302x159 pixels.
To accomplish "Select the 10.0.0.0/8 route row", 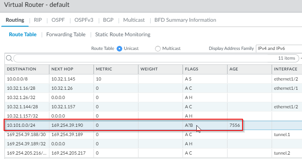I will pyautogui.click(x=153, y=79).
